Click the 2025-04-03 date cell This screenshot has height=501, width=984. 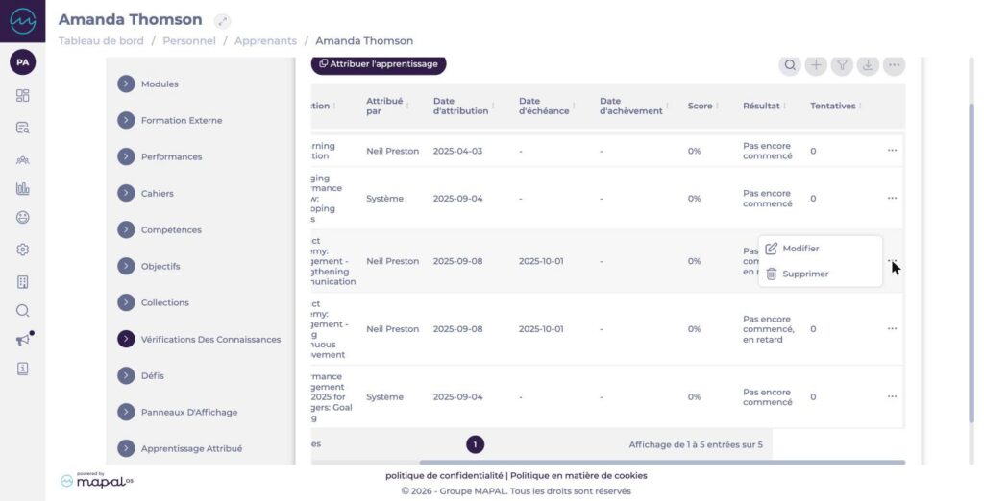[457, 151]
